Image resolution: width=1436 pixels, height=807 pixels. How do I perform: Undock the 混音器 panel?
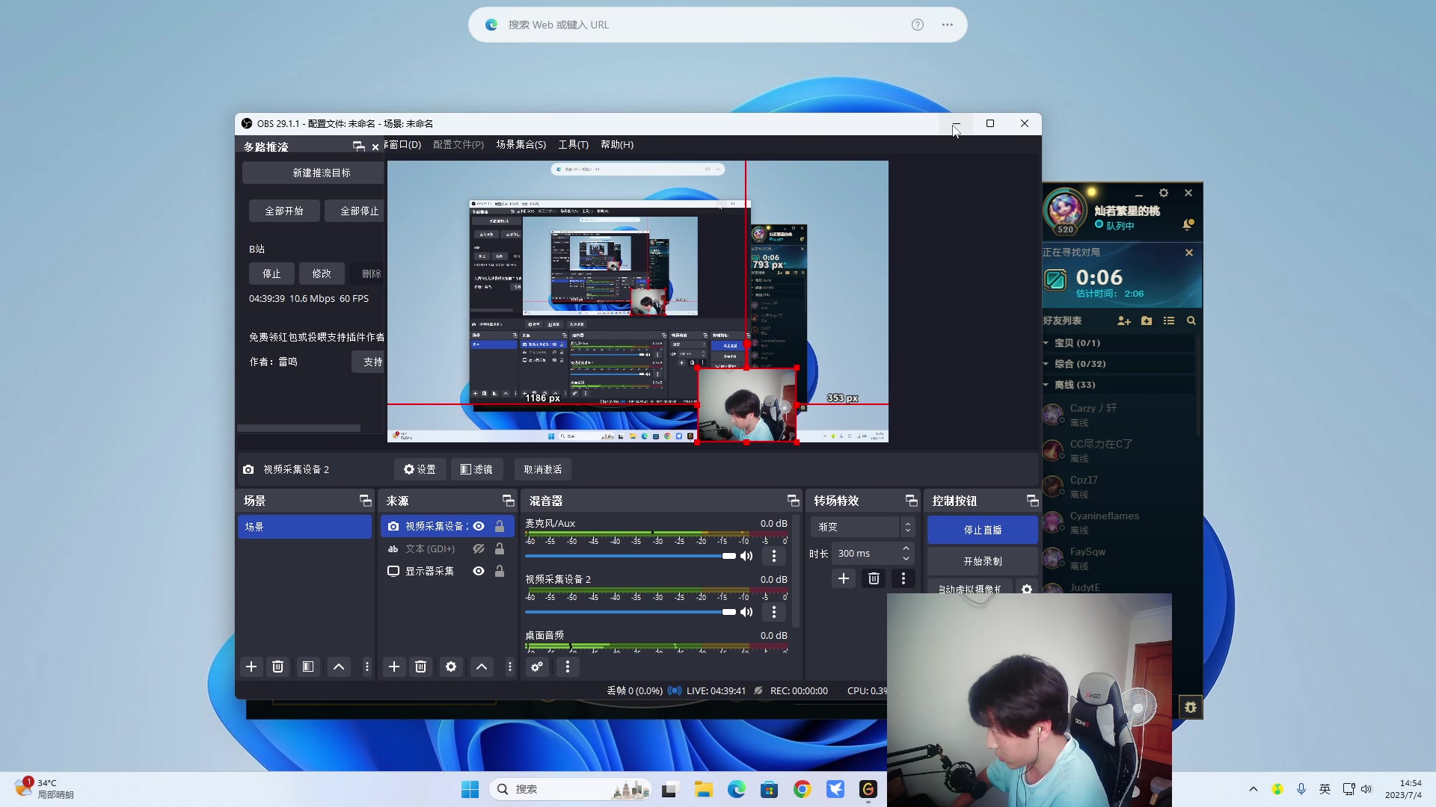point(793,501)
